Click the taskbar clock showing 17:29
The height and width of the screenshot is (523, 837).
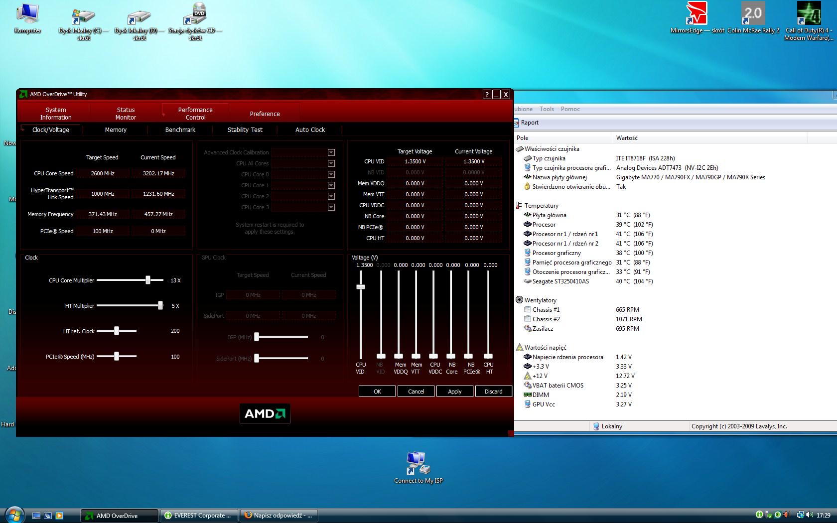824,515
